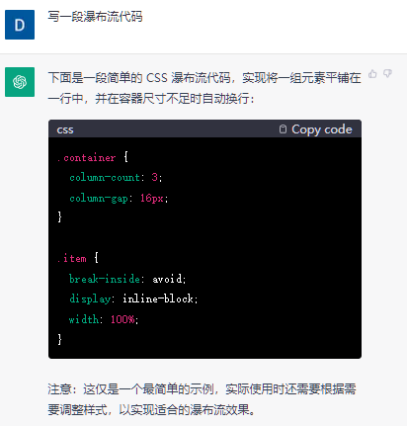407x426 pixels.
Task: Click the green ChatGPT avatar icon
Action: click(x=20, y=82)
